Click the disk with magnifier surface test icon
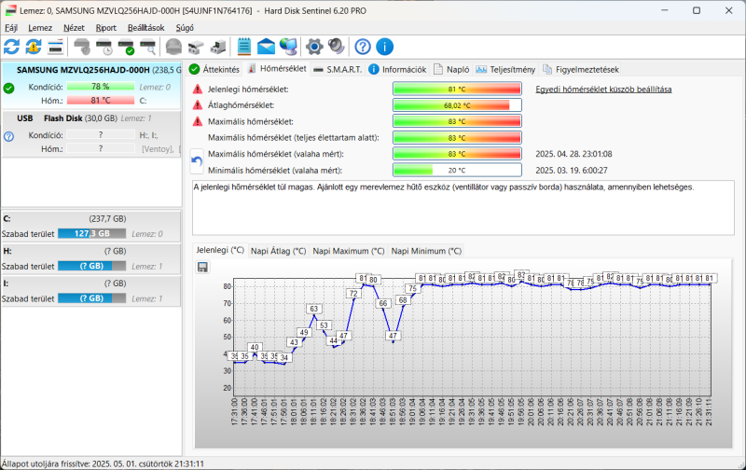The image size is (746, 470). [148, 47]
